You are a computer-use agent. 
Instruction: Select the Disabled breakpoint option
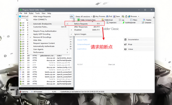tap(78, 30)
